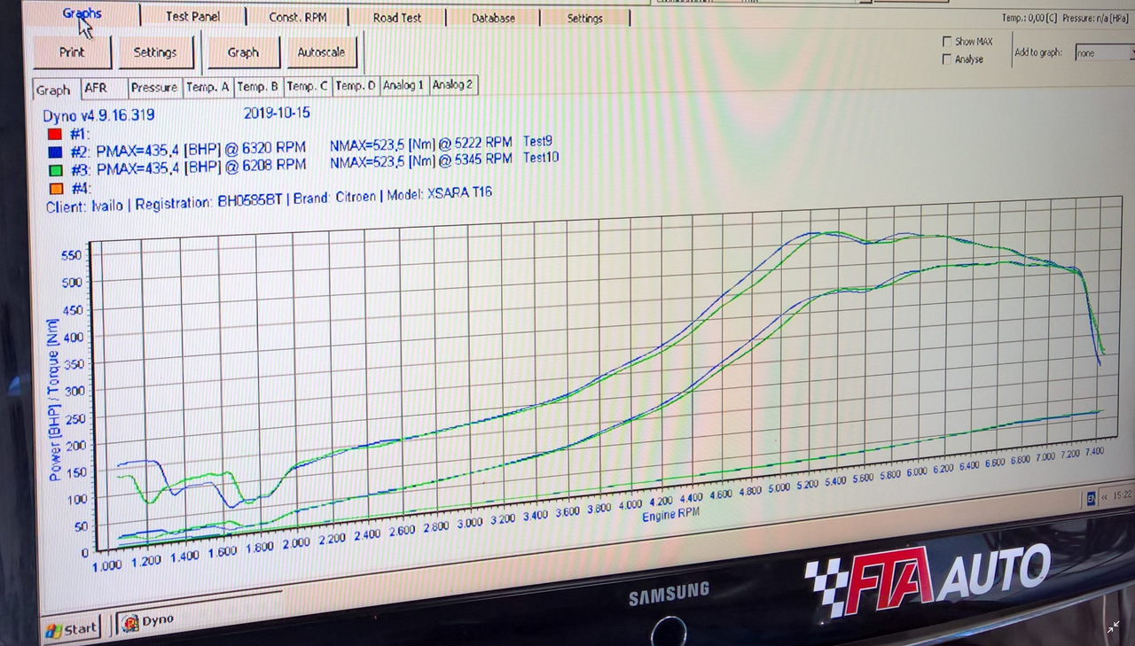The width and height of the screenshot is (1135, 646).
Task: Click the Power/Torque vertical axis label
Action: tap(53, 400)
